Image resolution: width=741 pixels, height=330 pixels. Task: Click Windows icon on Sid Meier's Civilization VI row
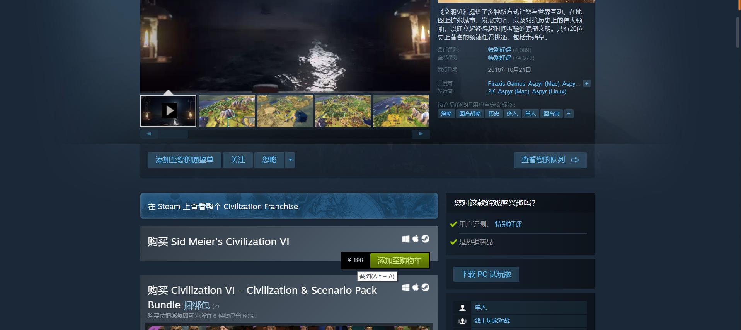405,239
